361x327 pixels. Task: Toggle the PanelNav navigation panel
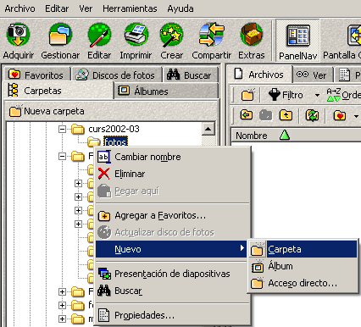click(297, 41)
